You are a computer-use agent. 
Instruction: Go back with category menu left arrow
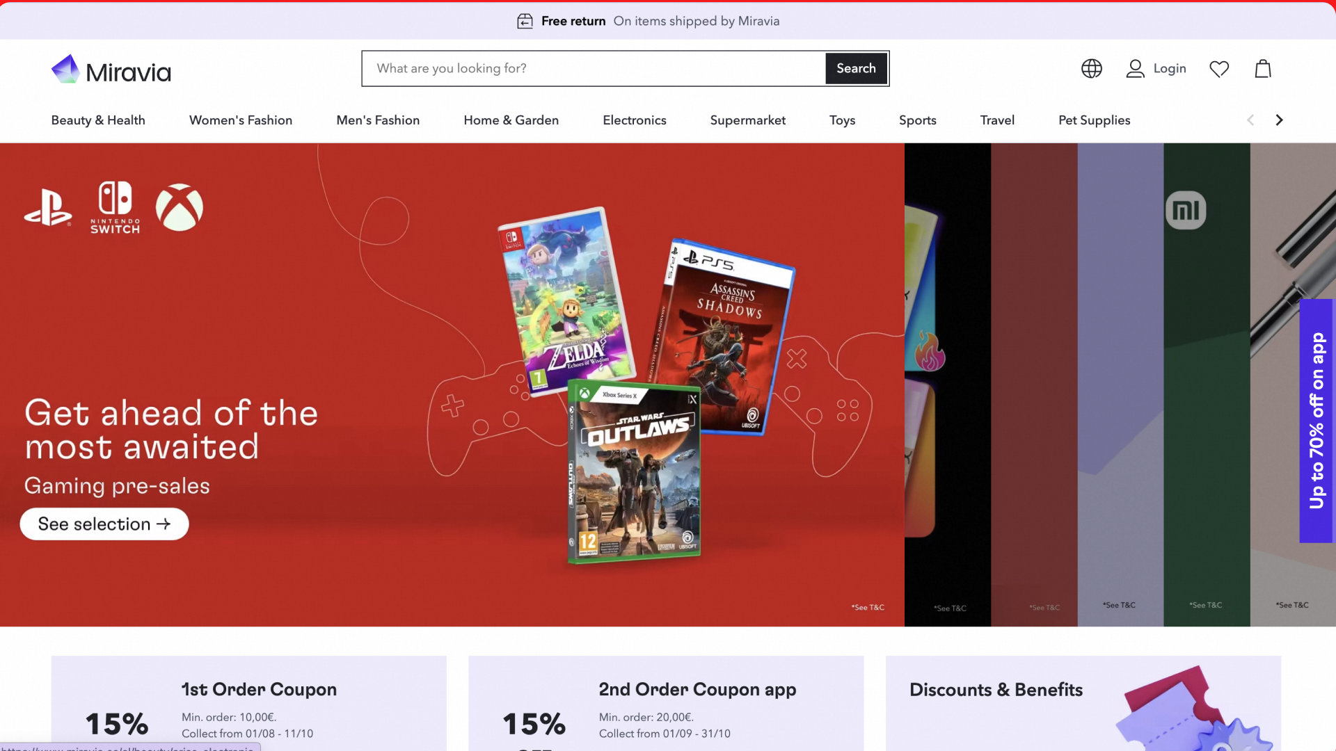coord(1250,120)
